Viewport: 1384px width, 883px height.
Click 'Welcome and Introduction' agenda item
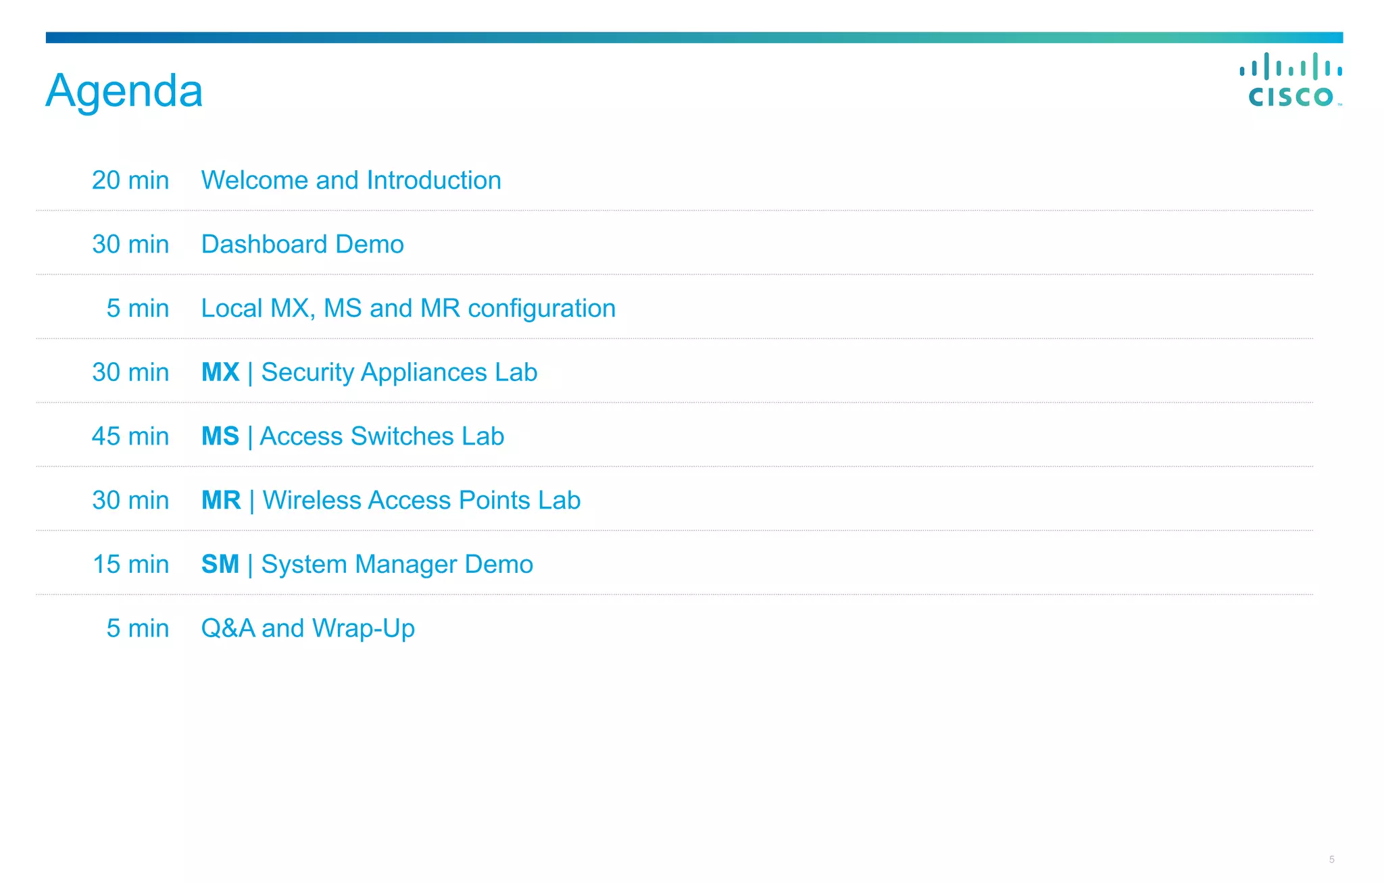(351, 180)
